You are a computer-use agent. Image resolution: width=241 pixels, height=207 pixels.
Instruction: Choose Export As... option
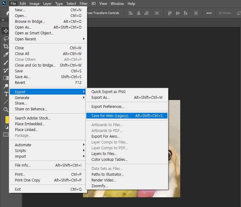pos(127,98)
